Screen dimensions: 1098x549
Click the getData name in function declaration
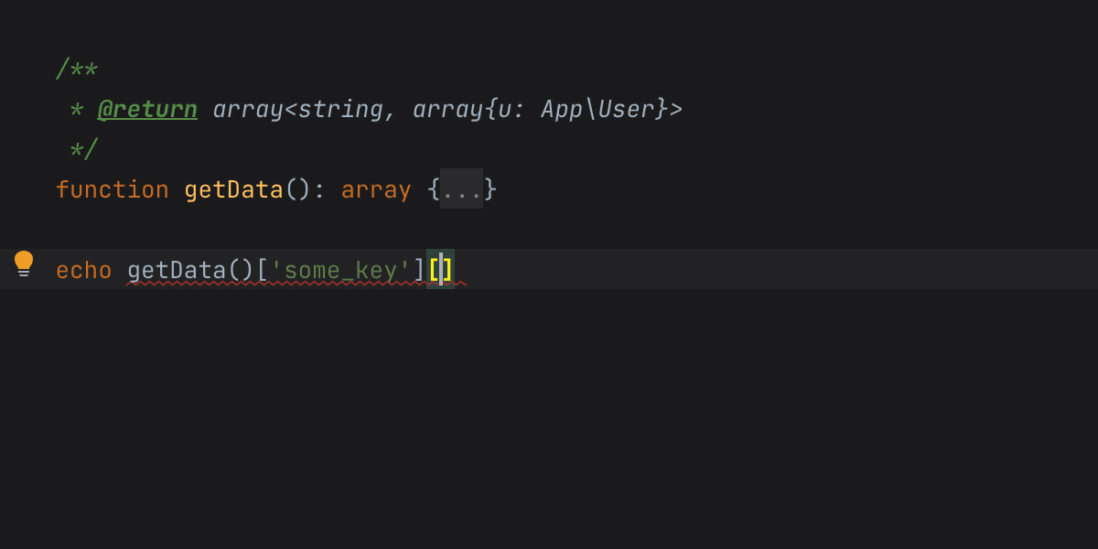pos(233,190)
